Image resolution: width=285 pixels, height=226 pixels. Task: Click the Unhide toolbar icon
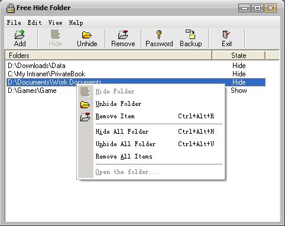[87, 35]
